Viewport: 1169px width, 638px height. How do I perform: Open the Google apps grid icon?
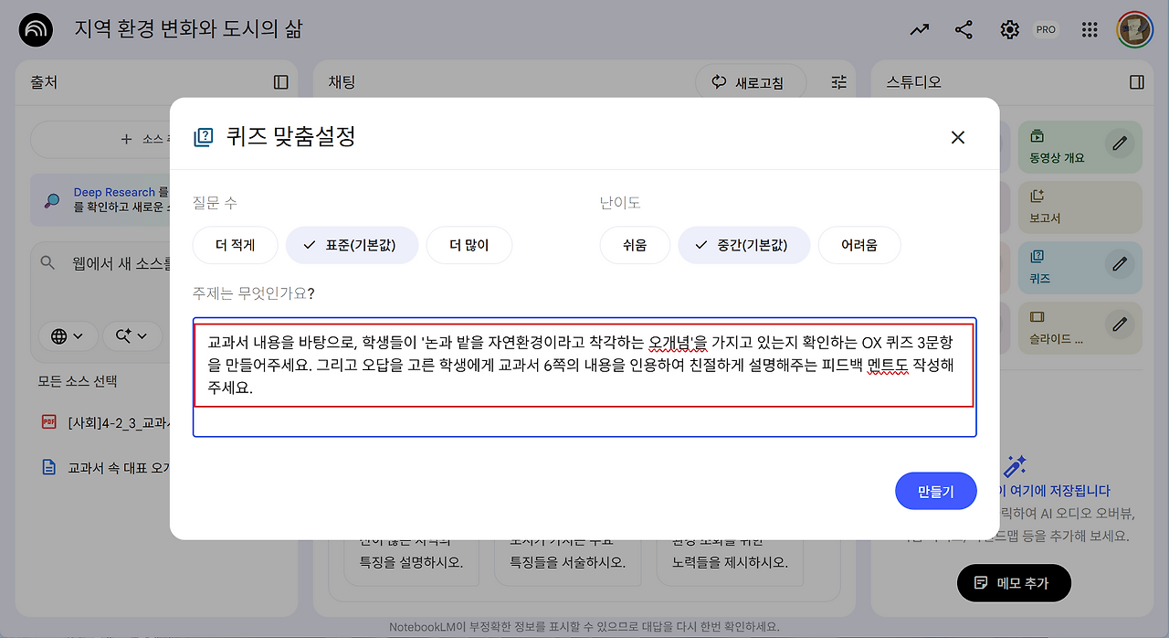(1089, 30)
